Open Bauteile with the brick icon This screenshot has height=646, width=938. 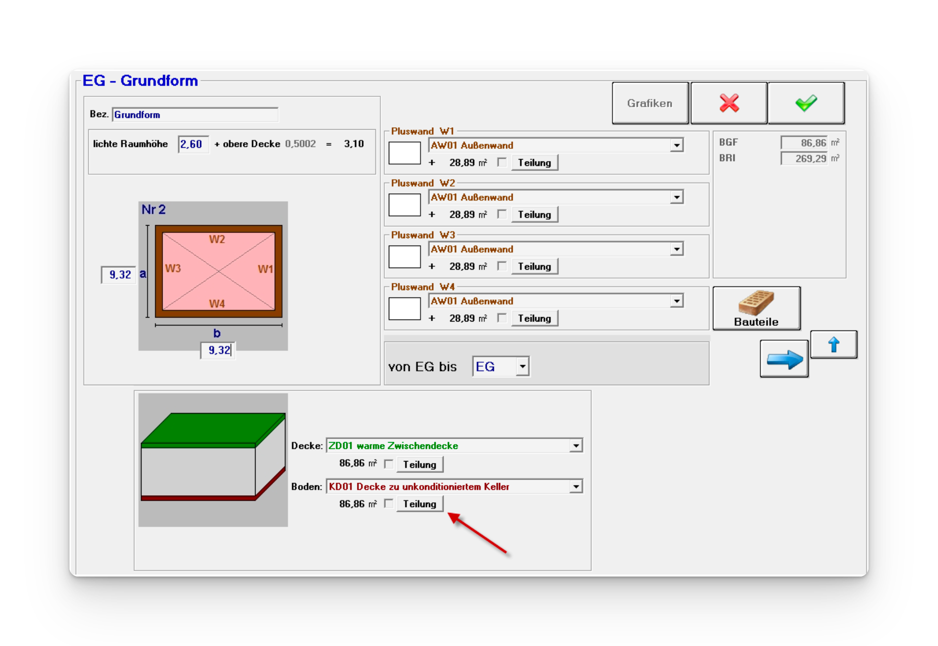pyautogui.click(x=756, y=308)
